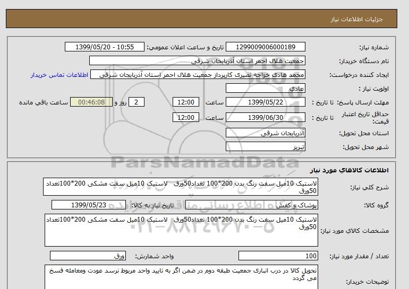Viewport: 409px width, 289px height.
Task: Click the label مشخصات کالای مورد نیاز
Action: [x=354, y=231]
